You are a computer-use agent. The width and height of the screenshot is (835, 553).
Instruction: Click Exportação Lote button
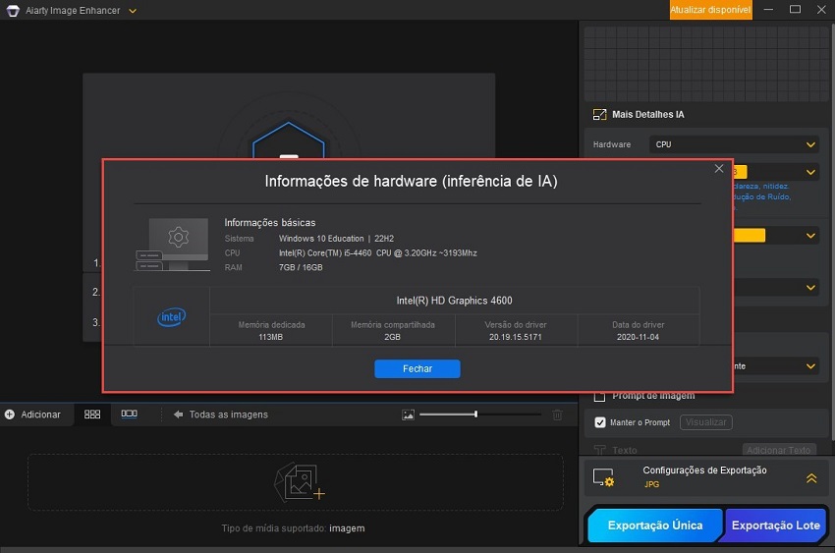(x=775, y=525)
